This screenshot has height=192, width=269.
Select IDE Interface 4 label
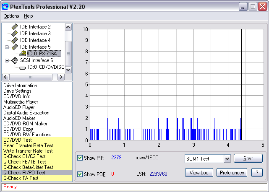coord(35,40)
